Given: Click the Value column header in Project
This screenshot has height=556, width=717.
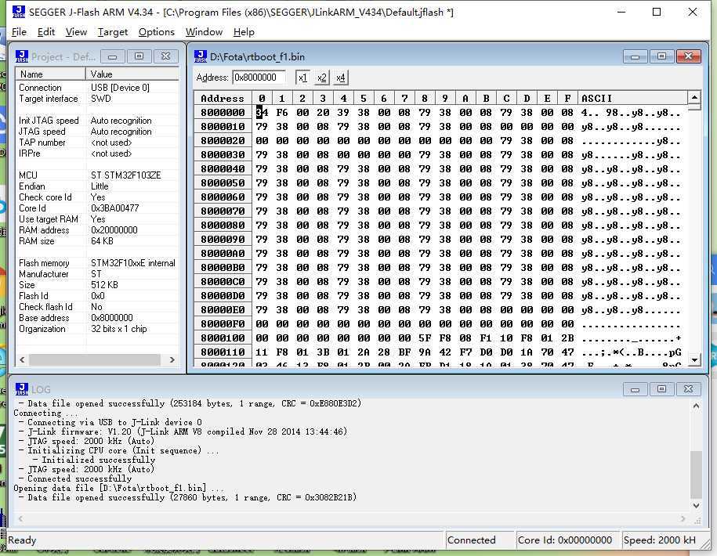Looking at the screenshot, I should pos(132,74).
